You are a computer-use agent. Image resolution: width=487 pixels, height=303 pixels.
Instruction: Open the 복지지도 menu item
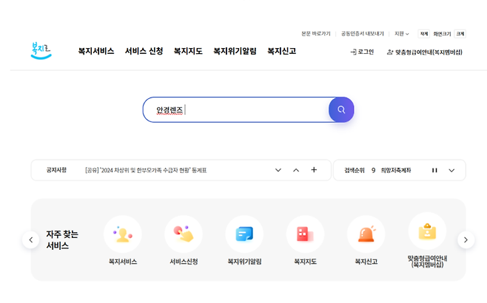[x=188, y=52]
